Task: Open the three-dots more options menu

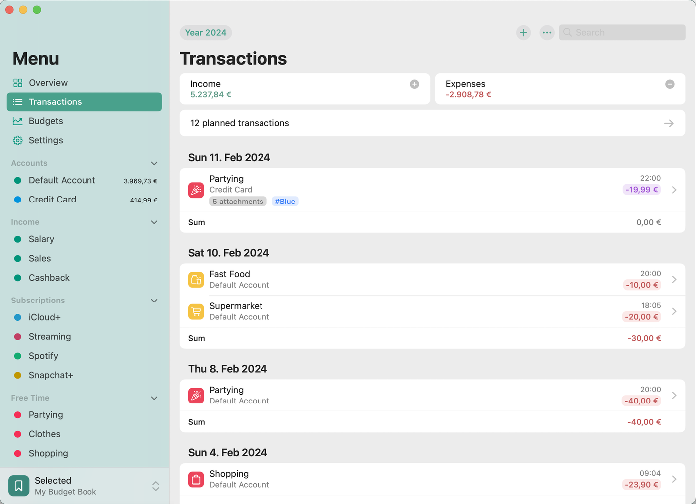Action: coord(547,33)
